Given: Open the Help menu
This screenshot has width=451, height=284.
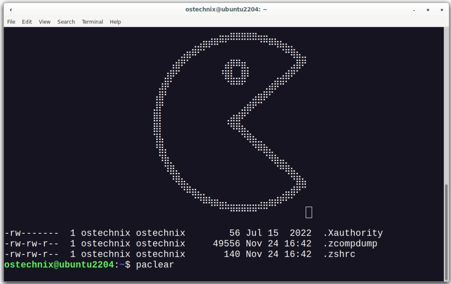Looking at the screenshot, I should coord(115,22).
